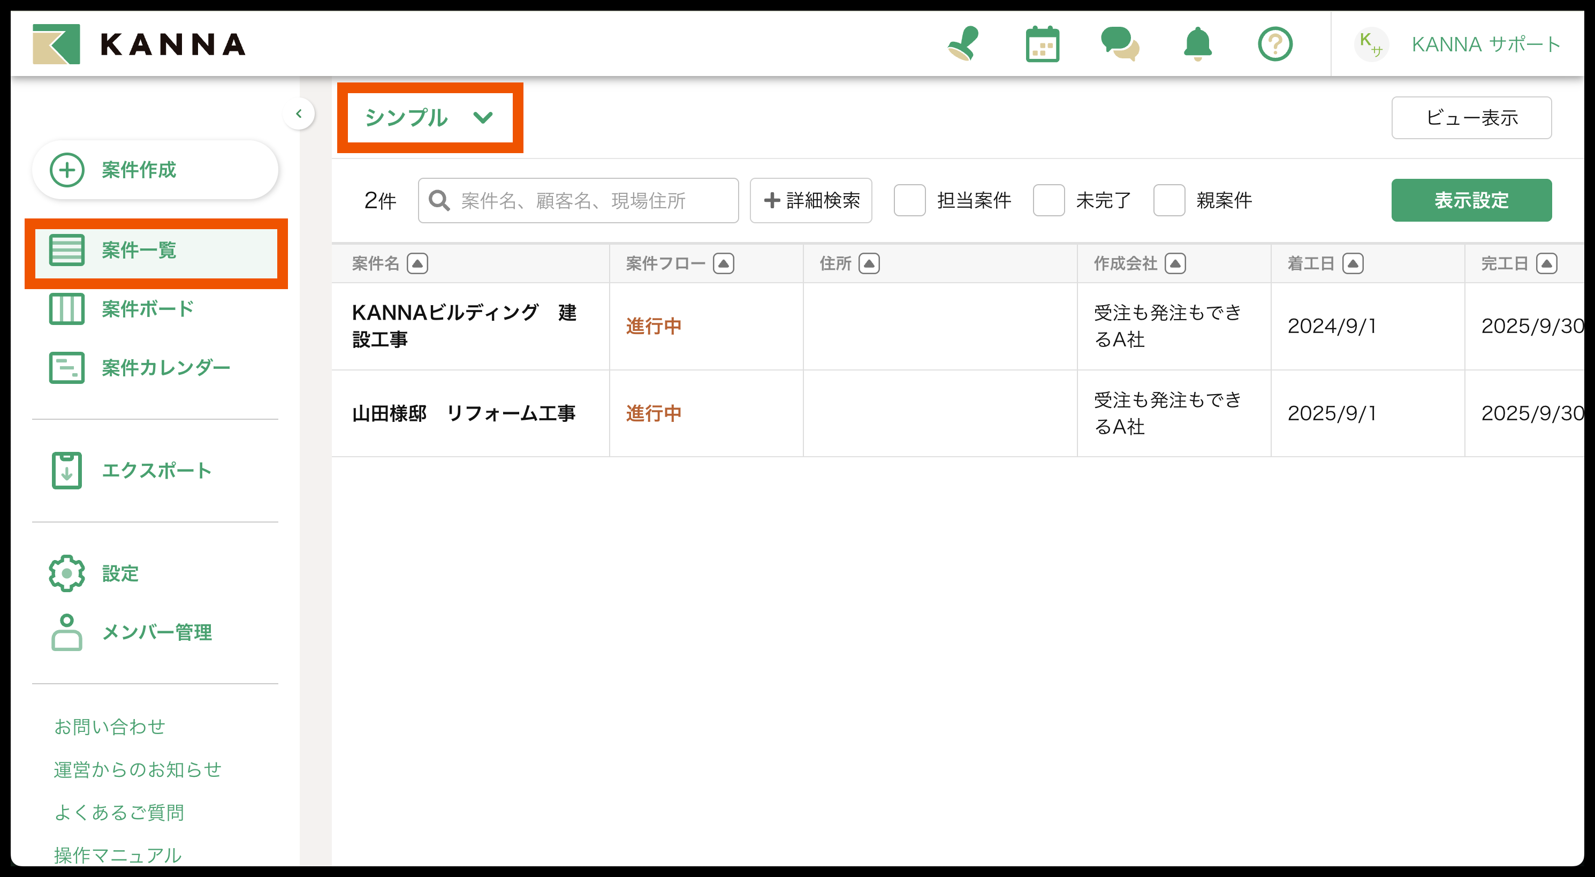
Task: Sort by 着工日 column arrow
Action: (1353, 264)
